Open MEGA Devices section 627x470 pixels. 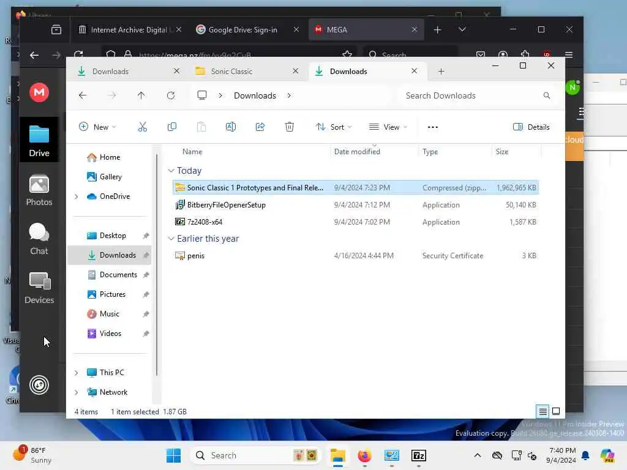point(39,288)
